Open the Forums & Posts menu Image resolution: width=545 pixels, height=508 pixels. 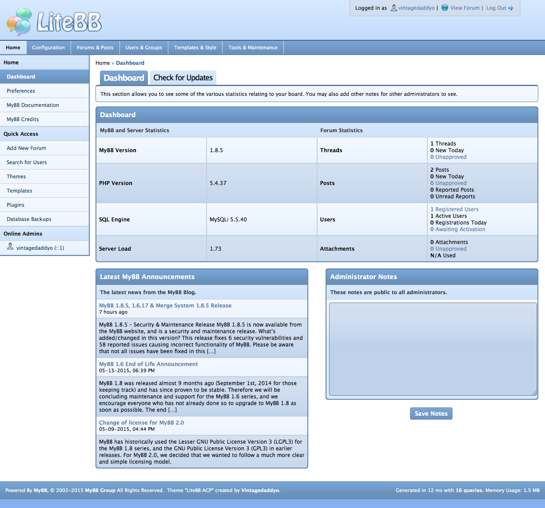[x=95, y=47]
